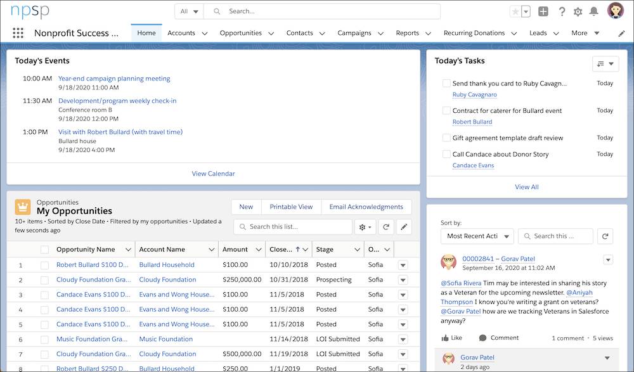Open the Campaigns tab

coord(354,33)
